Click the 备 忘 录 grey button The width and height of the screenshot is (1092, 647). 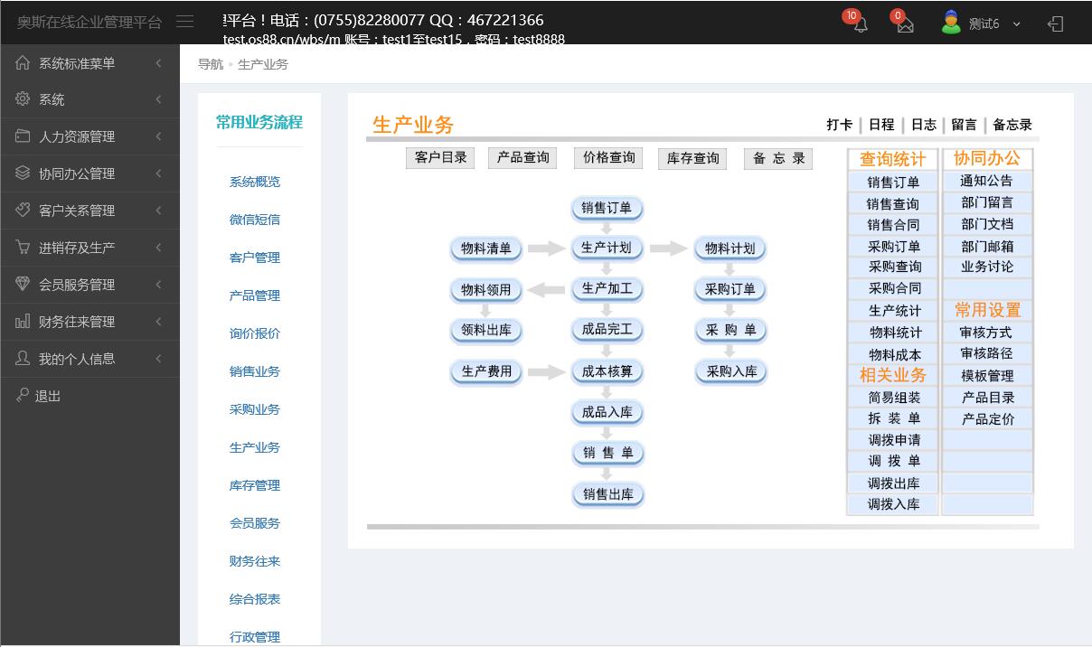tap(778, 159)
